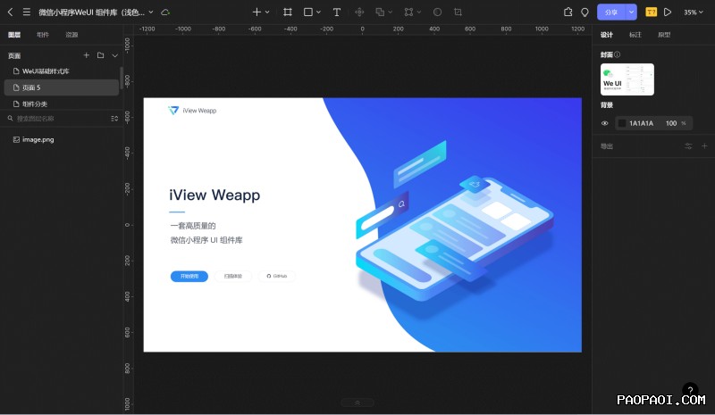
Task: Open the hamburger main menu
Action: click(x=26, y=12)
